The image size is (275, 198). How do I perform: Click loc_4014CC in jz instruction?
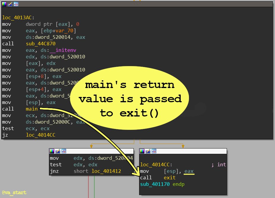[x=41, y=135]
